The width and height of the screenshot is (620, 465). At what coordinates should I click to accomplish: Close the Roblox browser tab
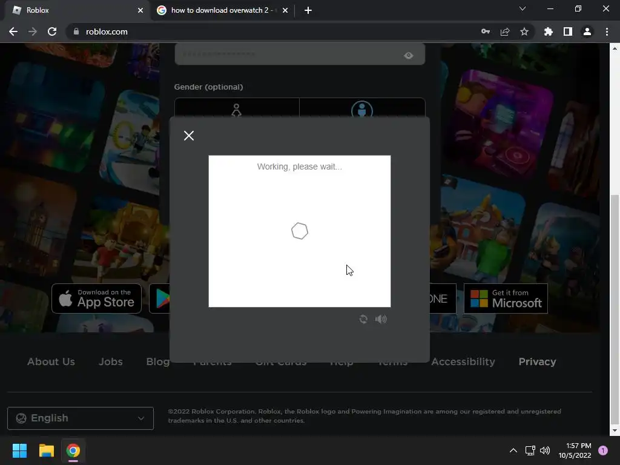point(140,10)
